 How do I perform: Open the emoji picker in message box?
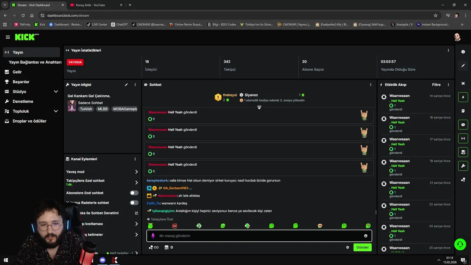click(366, 236)
